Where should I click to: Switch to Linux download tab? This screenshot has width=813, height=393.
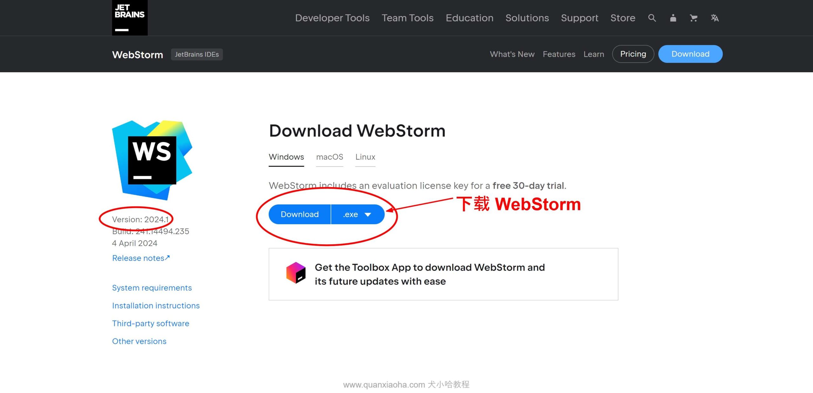point(366,156)
